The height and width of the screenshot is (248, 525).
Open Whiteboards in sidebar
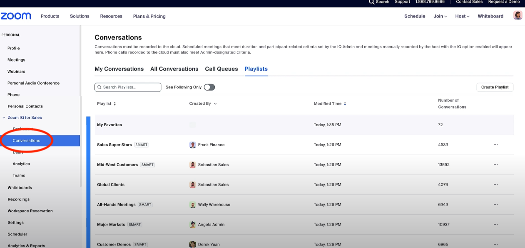20,188
